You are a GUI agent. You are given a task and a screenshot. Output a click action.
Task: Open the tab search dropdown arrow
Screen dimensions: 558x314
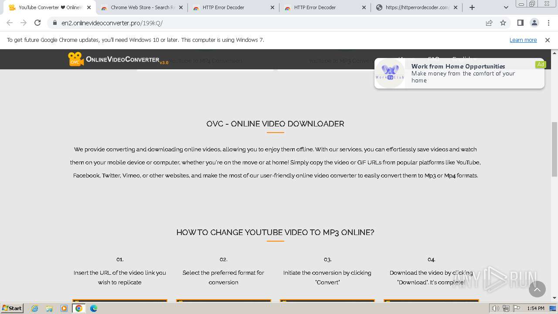tap(506, 7)
